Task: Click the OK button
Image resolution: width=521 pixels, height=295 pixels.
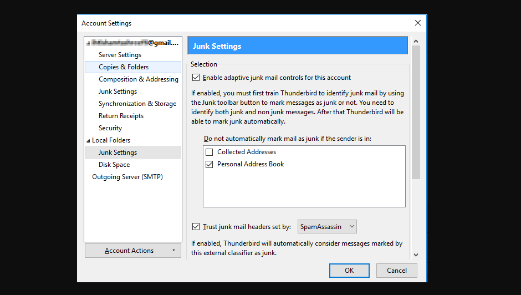Action: (349, 271)
